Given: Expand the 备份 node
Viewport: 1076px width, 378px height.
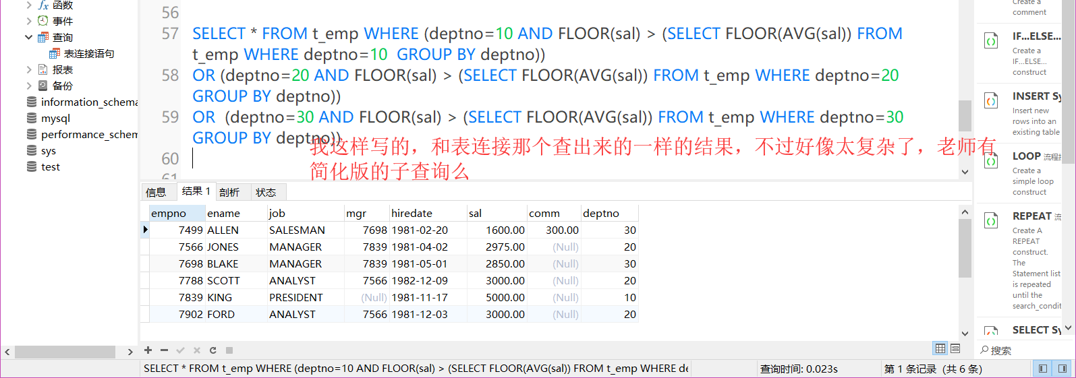Looking at the screenshot, I should pyautogui.click(x=29, y=86).
